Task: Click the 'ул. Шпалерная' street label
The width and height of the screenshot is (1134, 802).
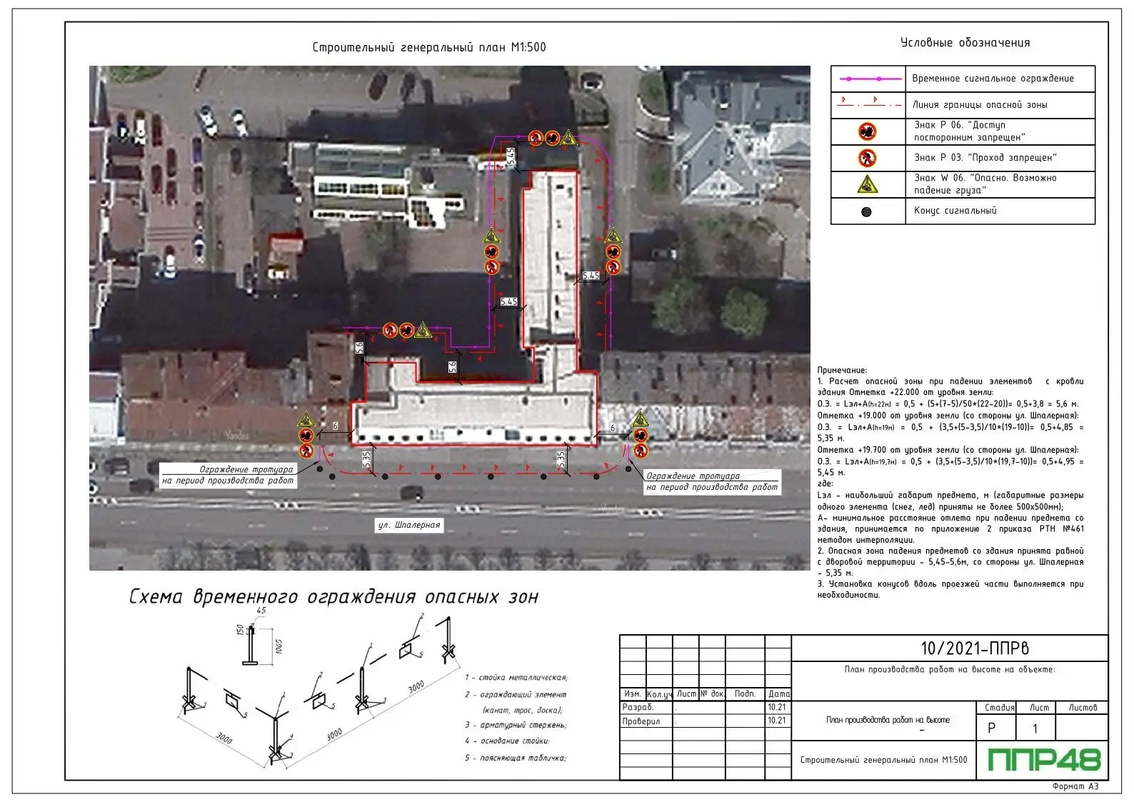Action: (x=409, y=526)
